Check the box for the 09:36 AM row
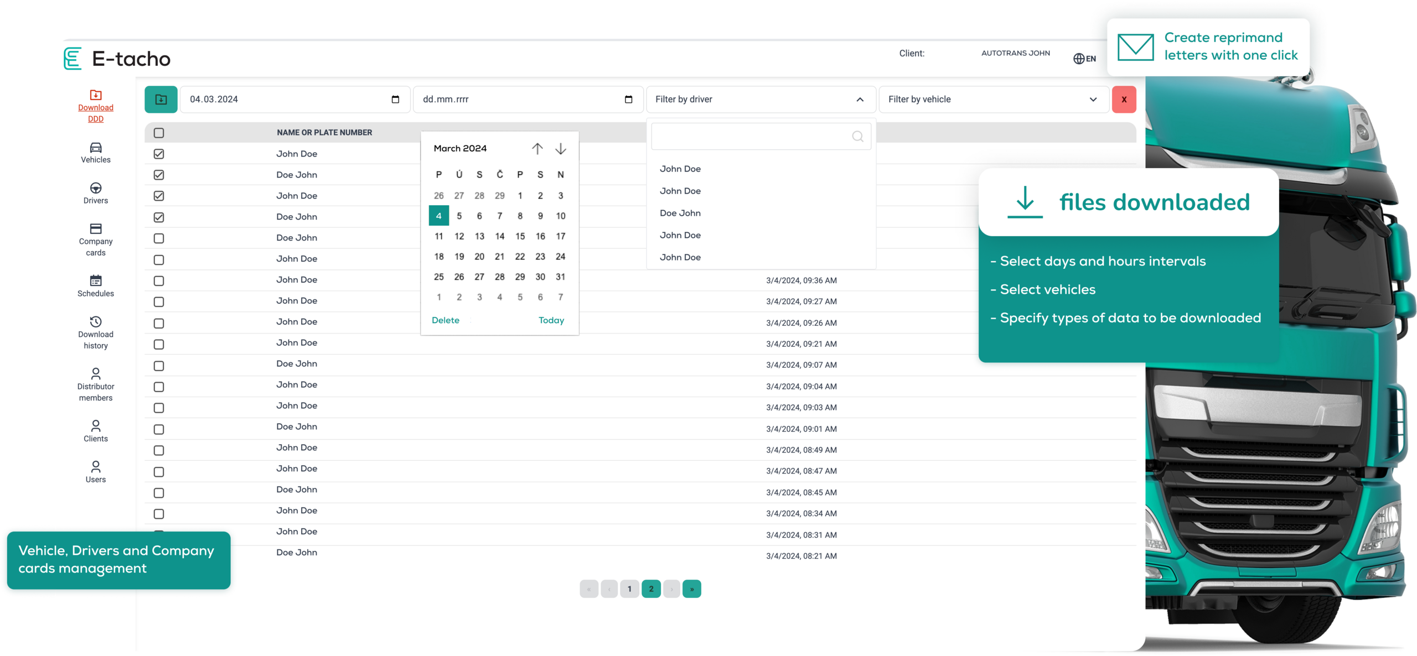 pos(159,281)
